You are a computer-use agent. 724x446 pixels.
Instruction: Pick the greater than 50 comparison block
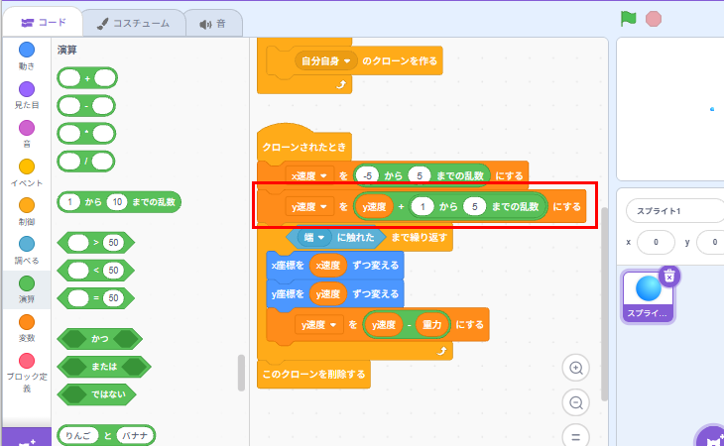95,243
